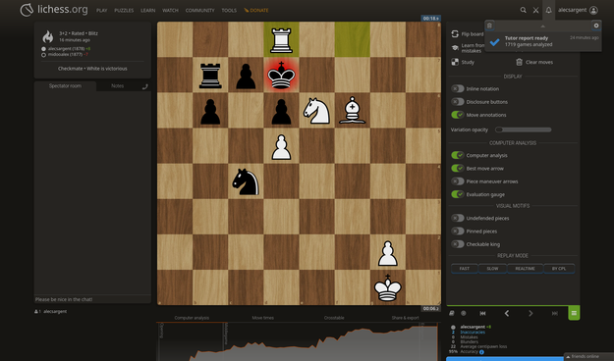Jump to the last move
This screenshot has width=614, height=361.
tap(554, 313)
